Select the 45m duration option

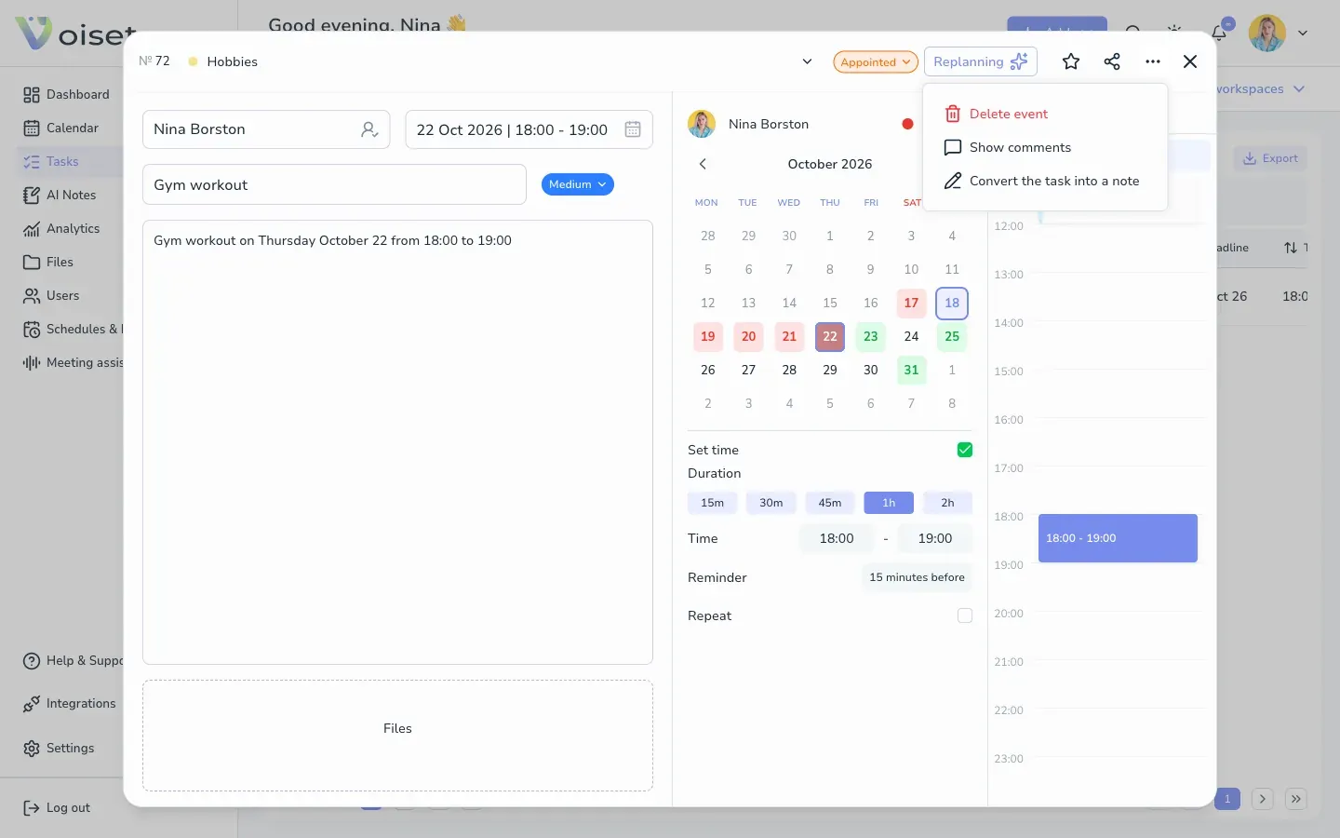[x=830, y=503]
